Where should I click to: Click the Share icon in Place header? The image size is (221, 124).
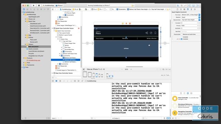tap(146, 33)
